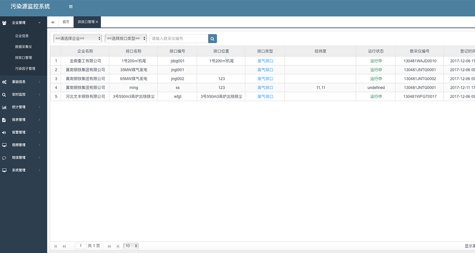Click the hamburger menu toggle icon
The width and height of the screenshot is (475, 253).
tap(70, 7)
